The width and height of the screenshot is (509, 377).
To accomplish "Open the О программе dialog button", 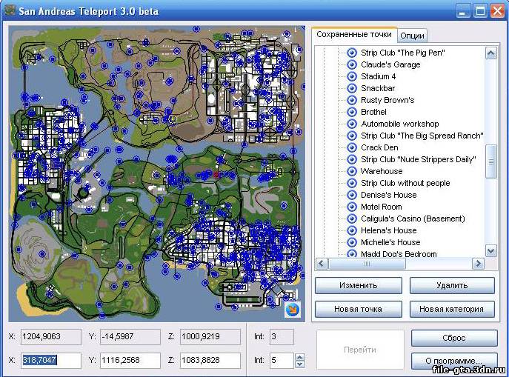I will coord(454,361).
